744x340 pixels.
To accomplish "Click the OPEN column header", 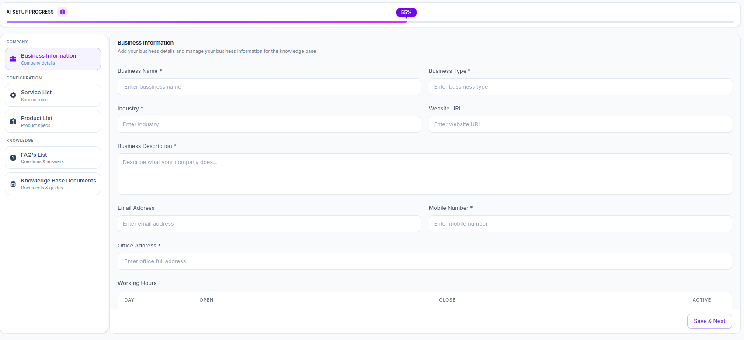I will [206, 300].
